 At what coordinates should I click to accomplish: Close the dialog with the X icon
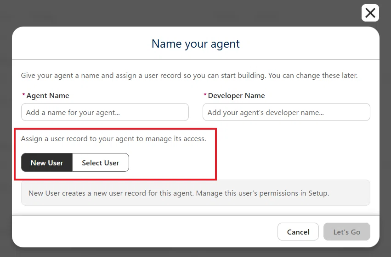point(370,13)
